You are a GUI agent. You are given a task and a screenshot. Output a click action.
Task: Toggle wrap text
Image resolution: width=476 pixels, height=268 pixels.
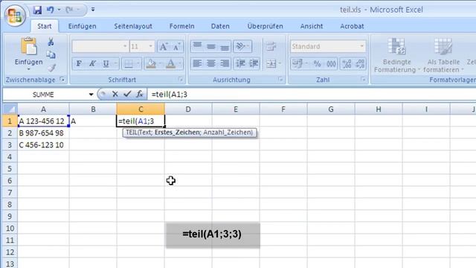pyautogui.click(x=271, y=46)
